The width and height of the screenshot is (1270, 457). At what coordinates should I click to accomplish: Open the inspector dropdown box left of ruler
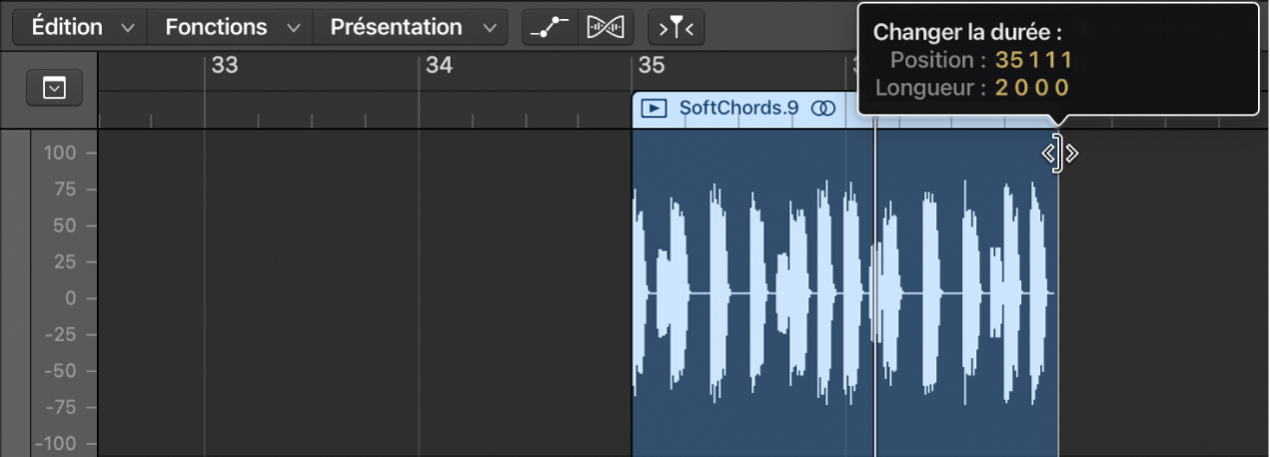point(54,90)
